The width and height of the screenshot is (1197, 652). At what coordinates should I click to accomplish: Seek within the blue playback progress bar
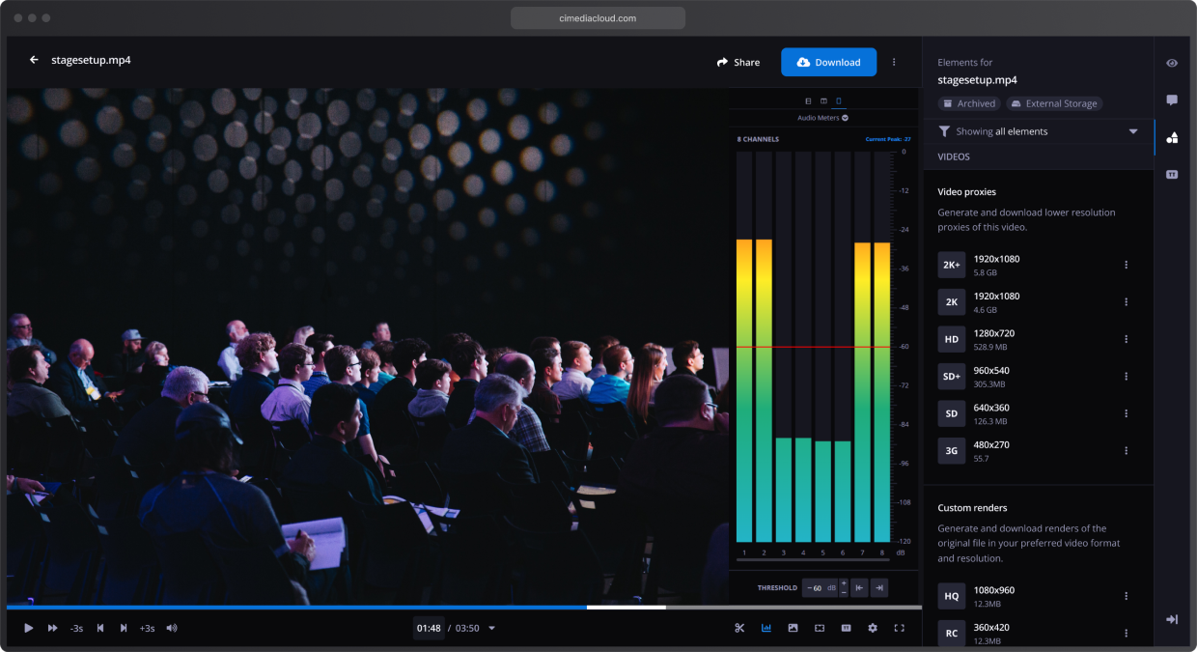(296, 608)
